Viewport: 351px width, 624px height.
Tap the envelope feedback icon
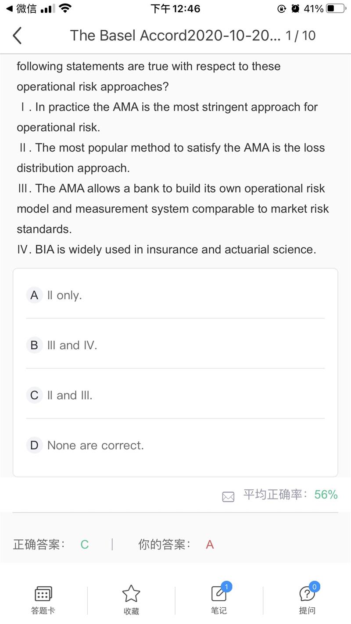click(228, 496)
